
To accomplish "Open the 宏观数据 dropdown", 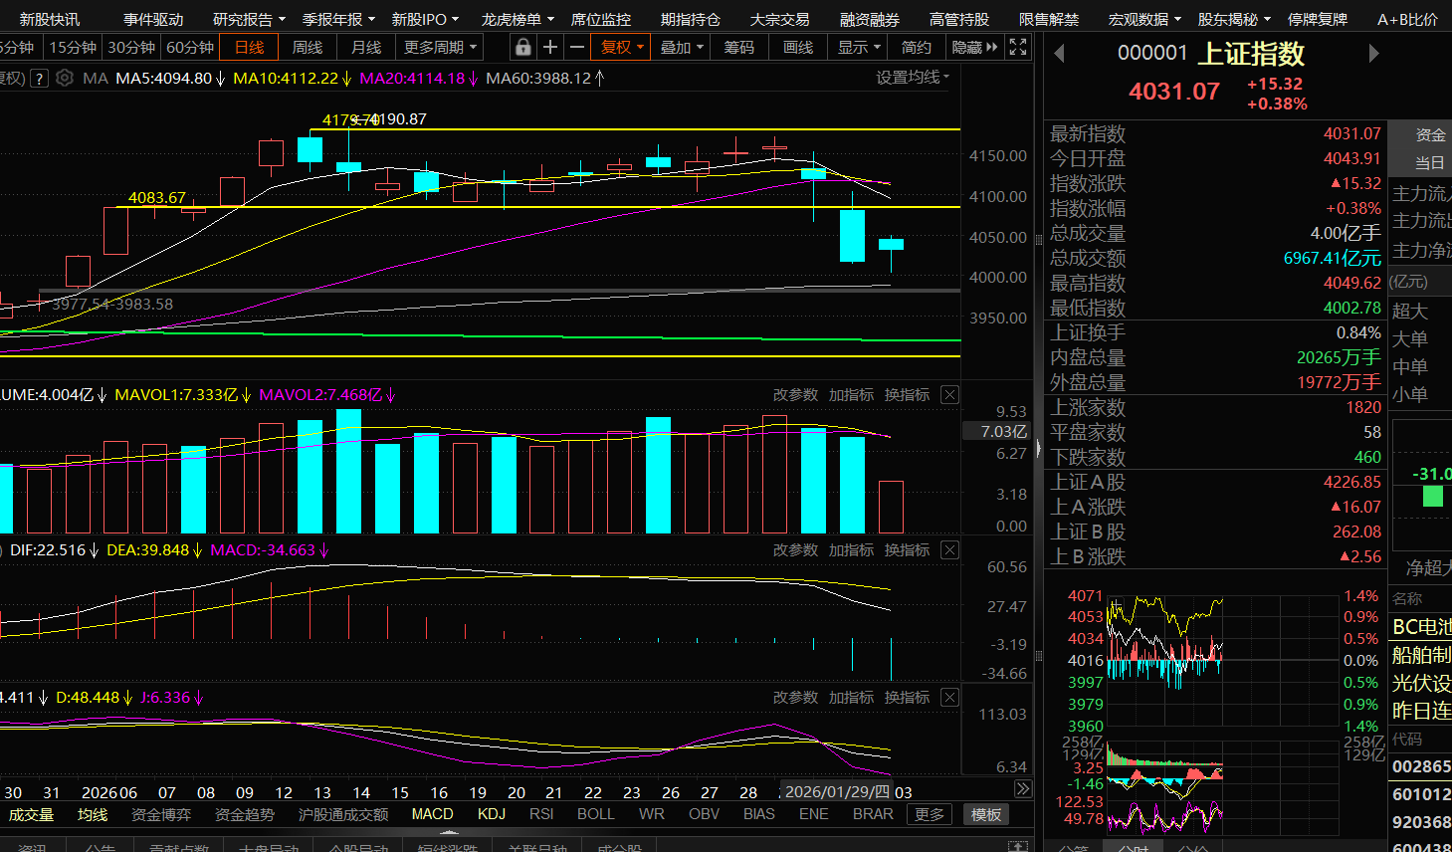I will click(1144, 19).
